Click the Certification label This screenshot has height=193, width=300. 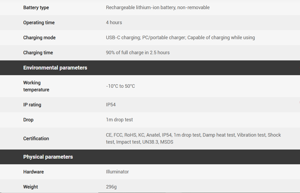36,139
